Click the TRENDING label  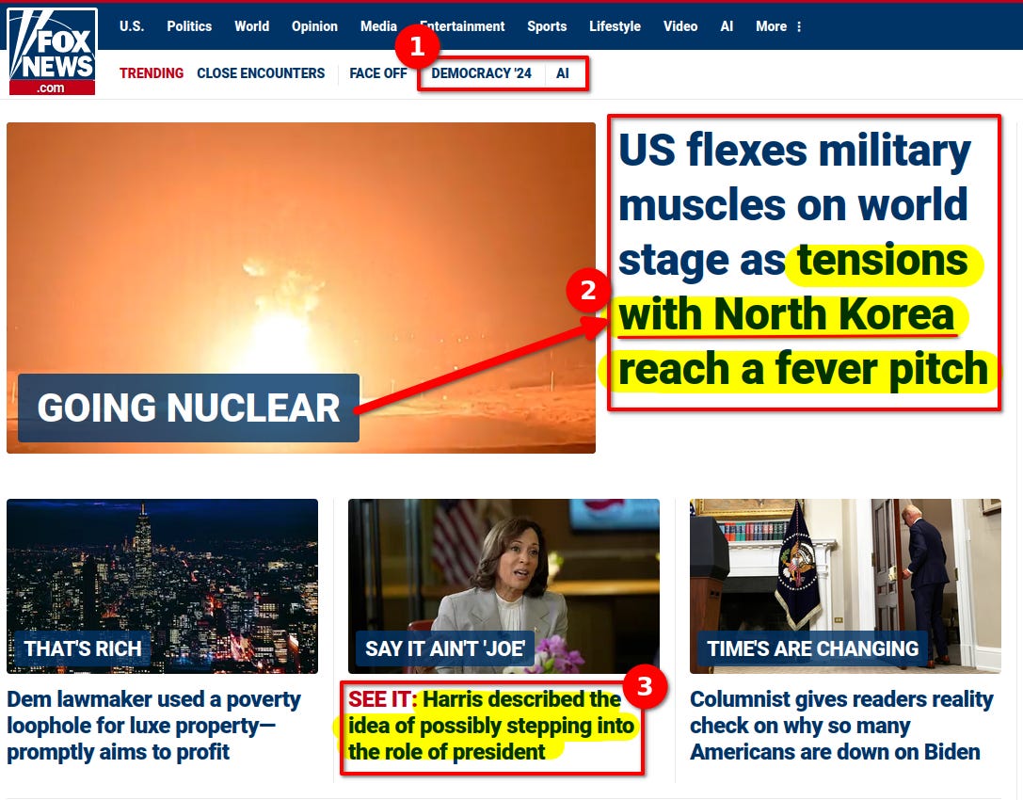(x=152, y=73)
